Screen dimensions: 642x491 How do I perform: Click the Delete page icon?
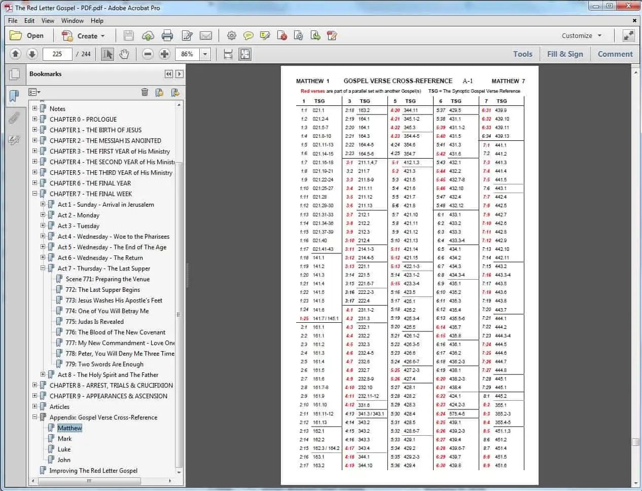coord(282,35)
